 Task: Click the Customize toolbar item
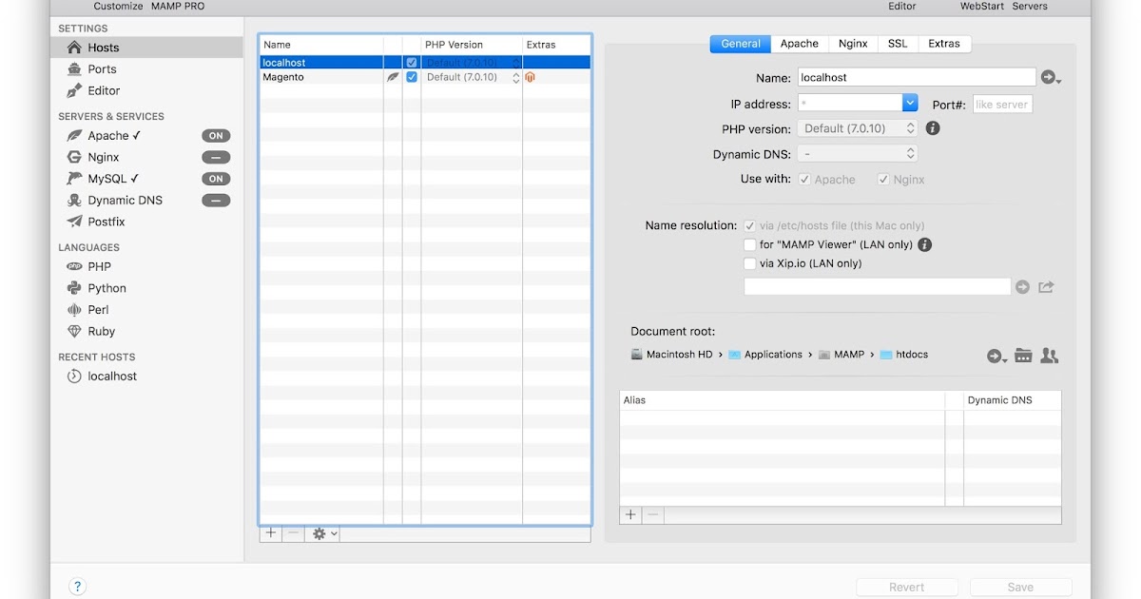(x=118, y=6)
